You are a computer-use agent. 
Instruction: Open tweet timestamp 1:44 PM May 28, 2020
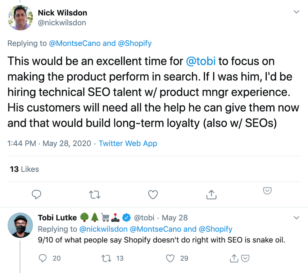[x=49, y=143]
